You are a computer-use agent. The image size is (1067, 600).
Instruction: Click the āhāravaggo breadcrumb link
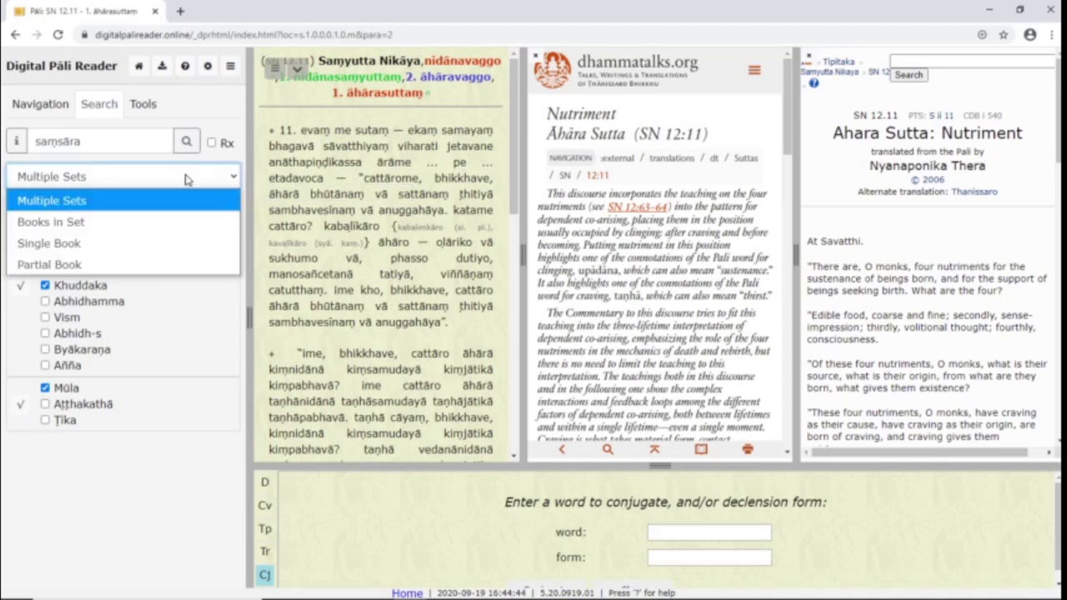tap(448, 77)
